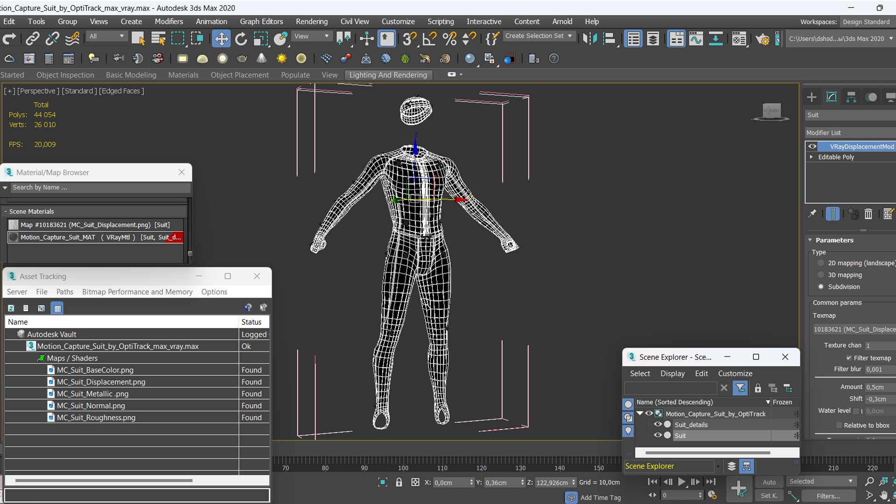This screenshot has width=896, height=504.
Task: Click the Texmap MC_Suit_Displacement button
Action: click(x=854, y=329)
